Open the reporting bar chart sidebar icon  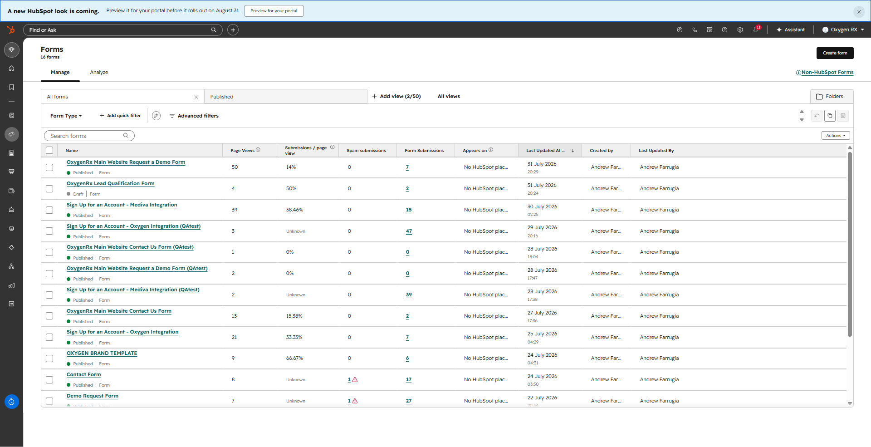point(12,285)
